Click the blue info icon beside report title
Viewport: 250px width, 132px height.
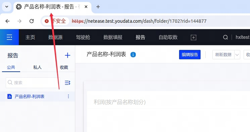pyautogui.click(x=133, y=55)
